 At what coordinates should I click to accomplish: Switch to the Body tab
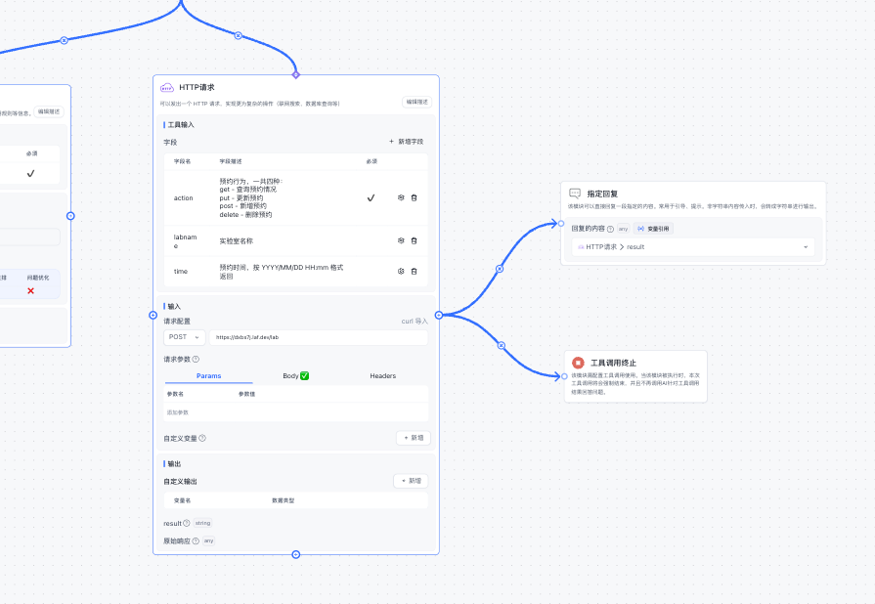(295, 375)
